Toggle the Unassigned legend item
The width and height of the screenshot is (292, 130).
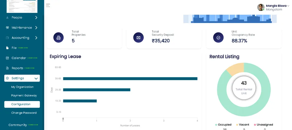[x=263, y=125]
